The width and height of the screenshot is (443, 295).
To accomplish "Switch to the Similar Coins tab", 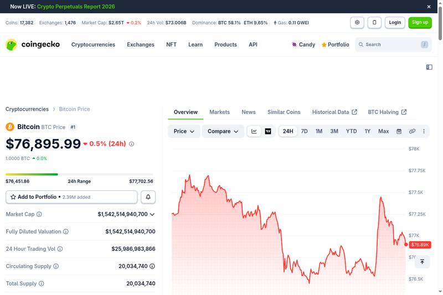I will (284, 112).
